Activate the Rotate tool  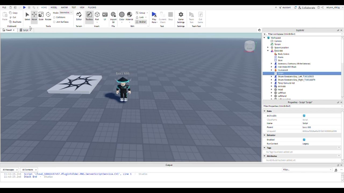pos(48,16)
